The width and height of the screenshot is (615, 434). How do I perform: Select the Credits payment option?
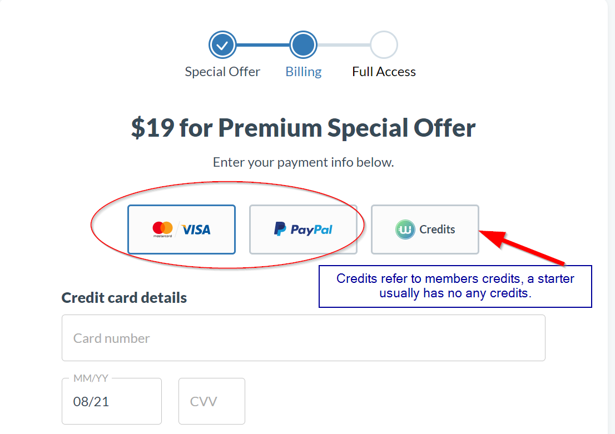click(425, 230)
